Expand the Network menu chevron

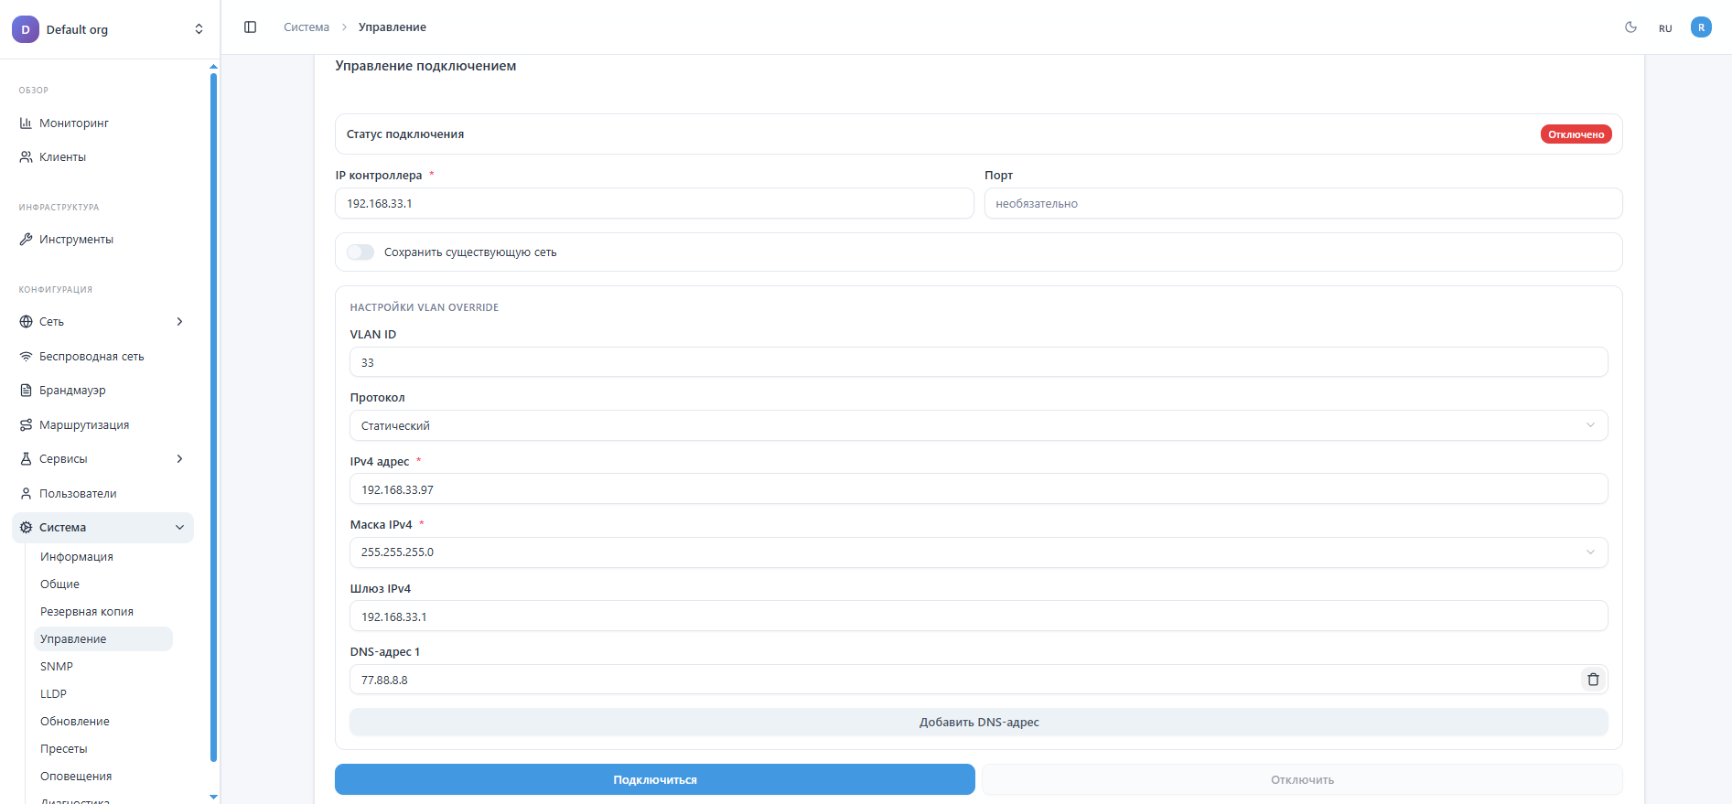click(179, 322)
